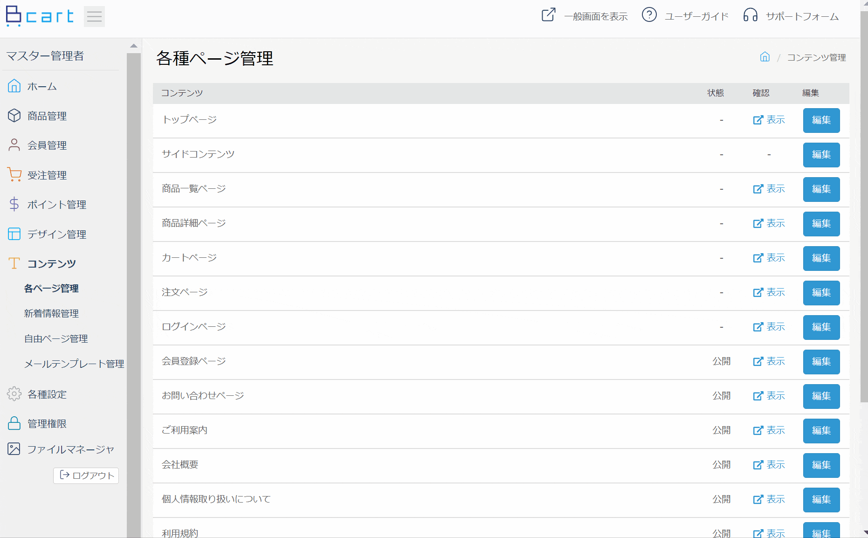Screen dimensions: 868x538
Task: Click the sidebar scrollbar up arrow
Action: (134, 46)
